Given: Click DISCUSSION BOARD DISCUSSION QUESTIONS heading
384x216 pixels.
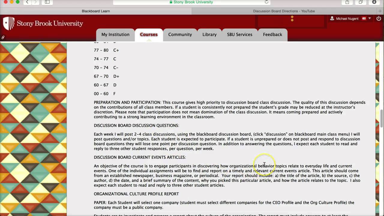Looking at the screenshot, I should (136, 125).
